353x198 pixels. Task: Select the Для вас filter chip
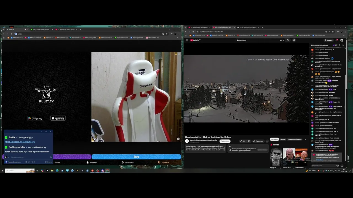tap(283, 139)
